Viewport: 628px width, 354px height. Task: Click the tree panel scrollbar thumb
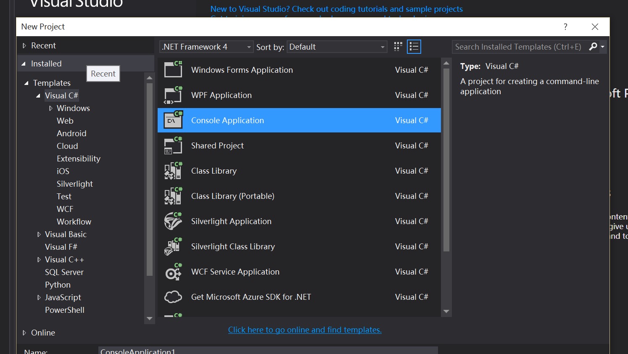[149, 180]
